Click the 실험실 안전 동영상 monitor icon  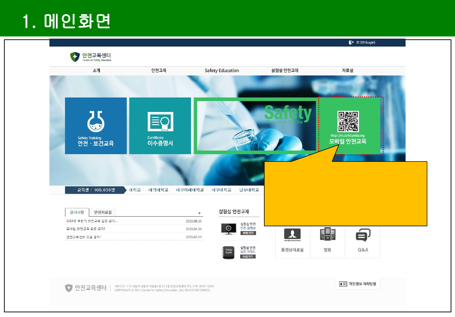(228, 228)
